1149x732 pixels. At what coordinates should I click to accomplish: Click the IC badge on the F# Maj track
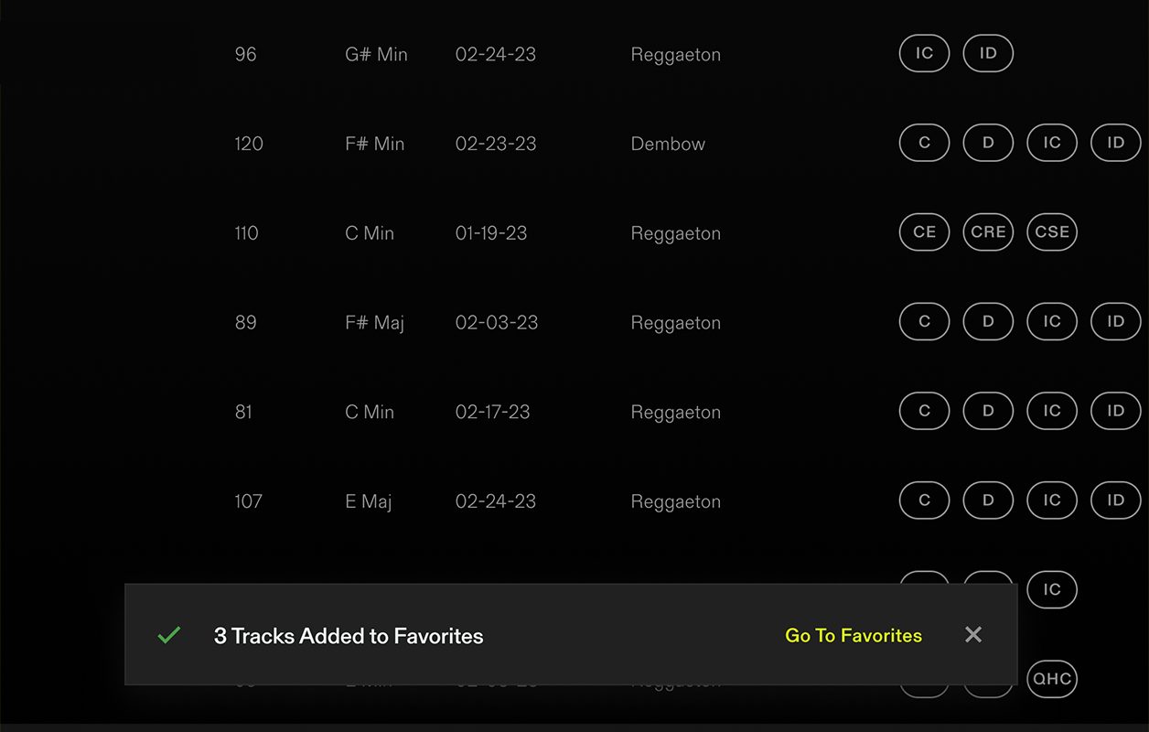click(x=1052, y=321)
